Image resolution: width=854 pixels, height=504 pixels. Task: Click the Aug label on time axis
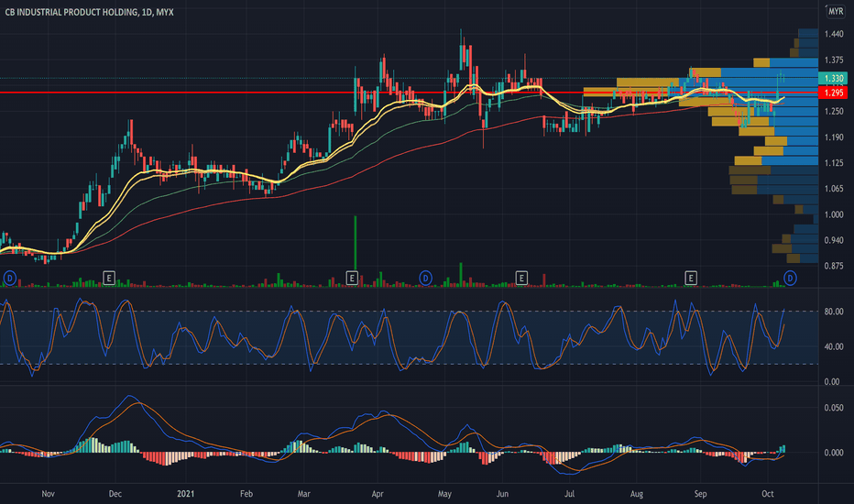pos(637,494)
